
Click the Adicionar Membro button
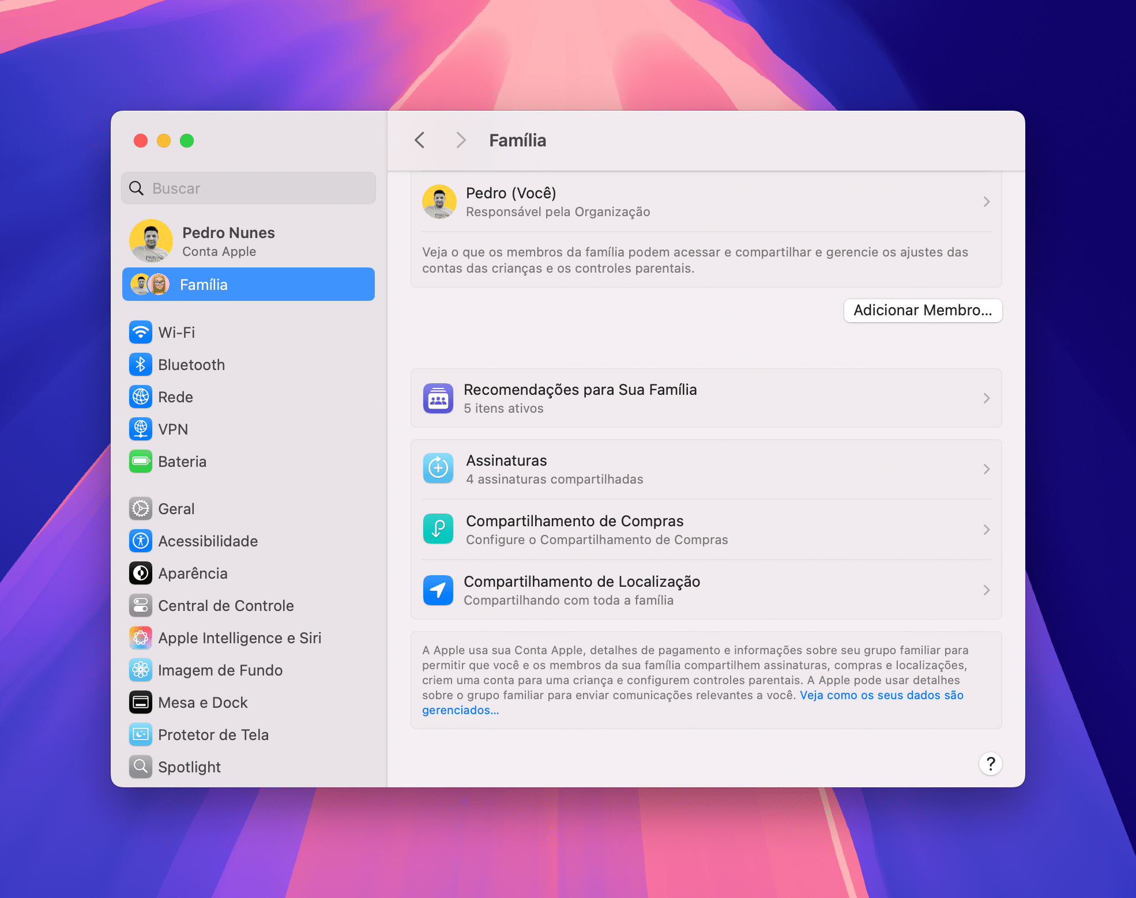(923, 311)
